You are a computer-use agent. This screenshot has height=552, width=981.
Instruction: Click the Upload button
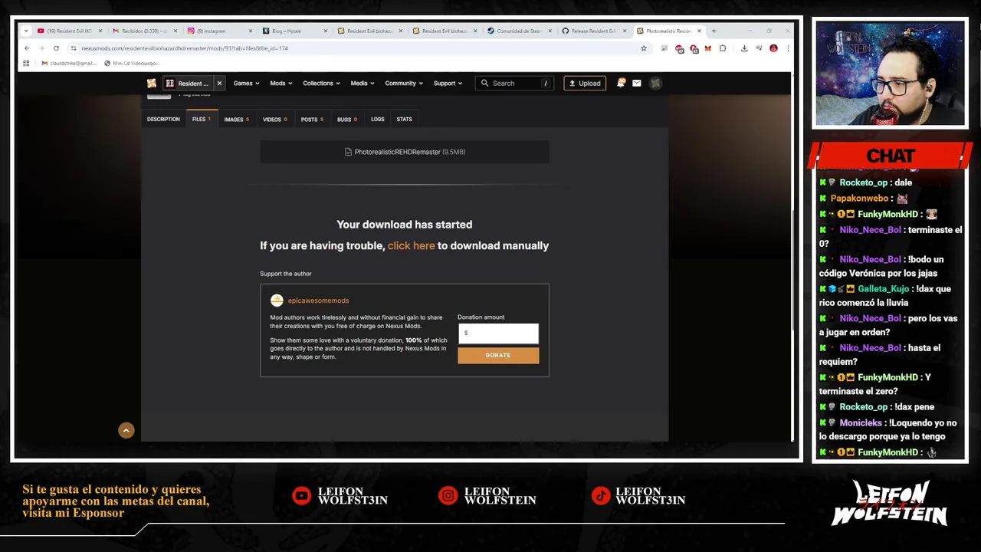[x=585, y=83]
